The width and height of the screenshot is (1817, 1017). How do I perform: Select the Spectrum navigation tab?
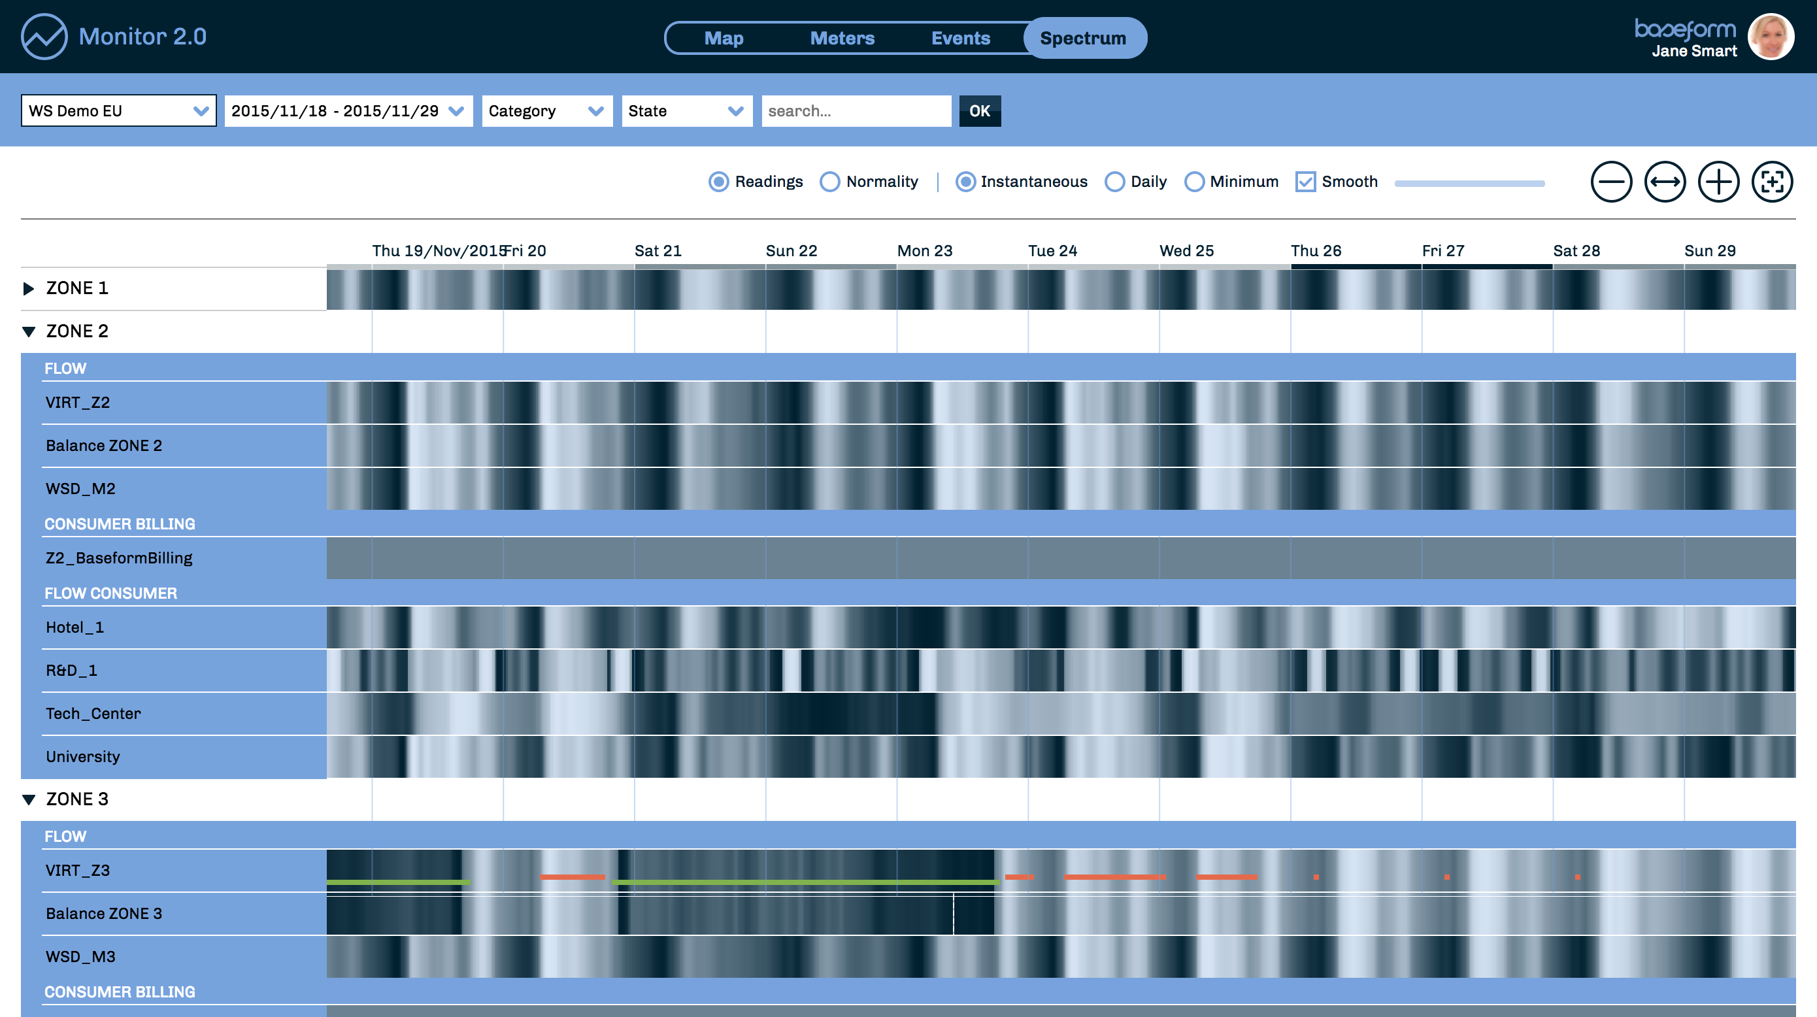(1083, 37)
